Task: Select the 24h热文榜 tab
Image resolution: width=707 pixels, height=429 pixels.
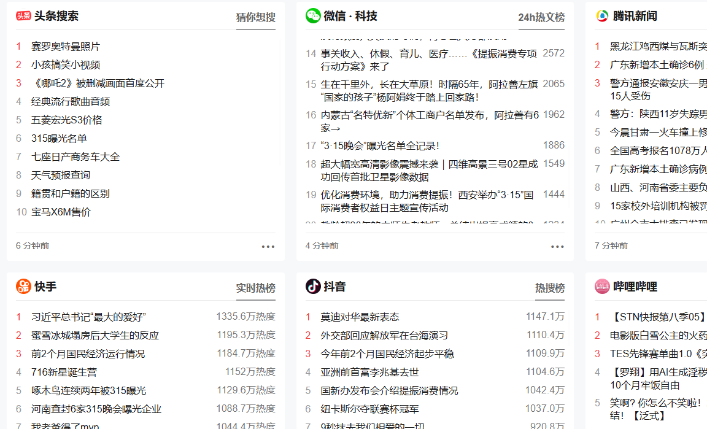Action: pos(541,18)
